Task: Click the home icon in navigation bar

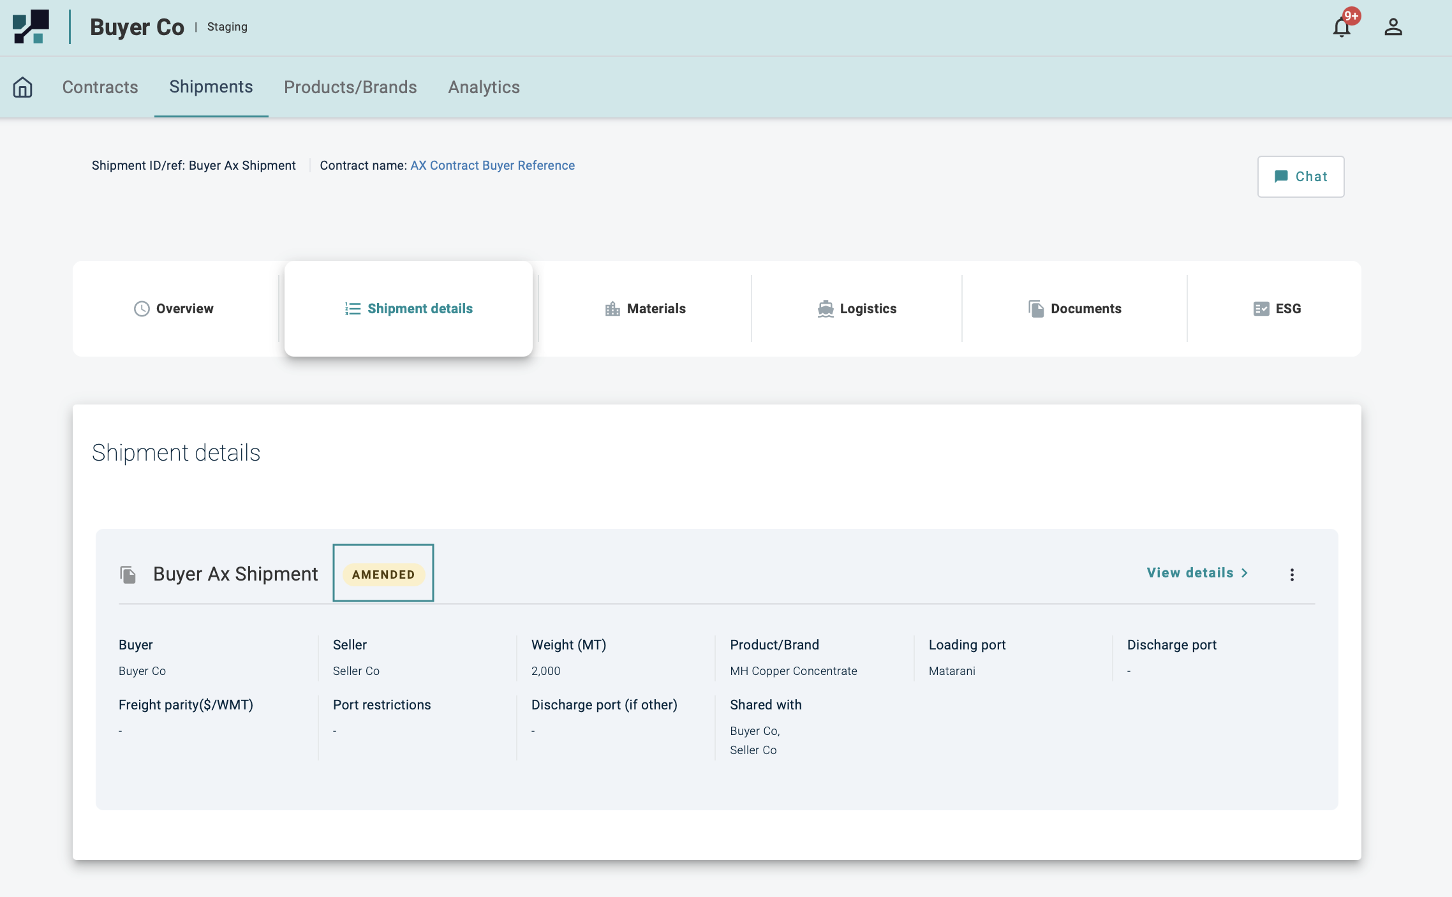Action: tap(23, 87)
